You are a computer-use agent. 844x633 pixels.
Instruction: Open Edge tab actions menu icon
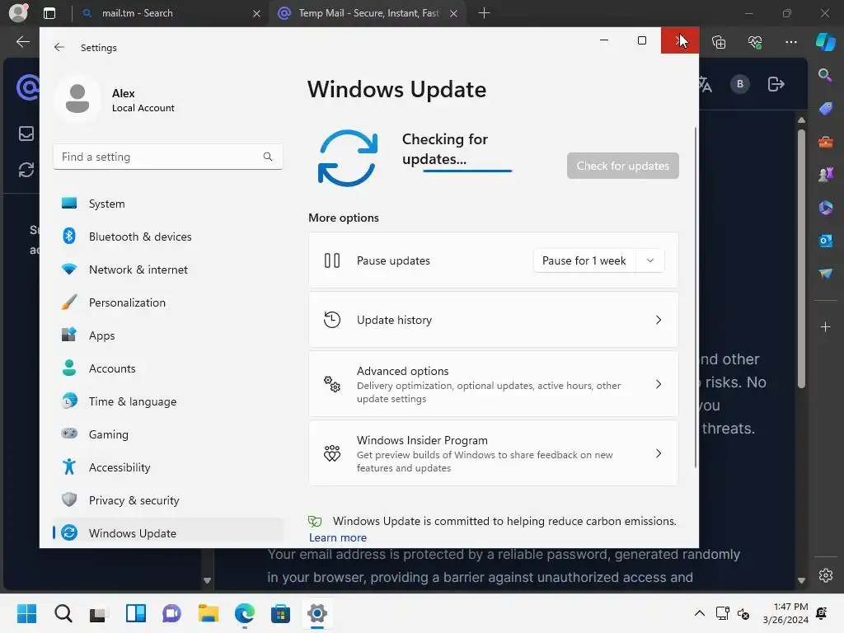[x=49, y=13]
